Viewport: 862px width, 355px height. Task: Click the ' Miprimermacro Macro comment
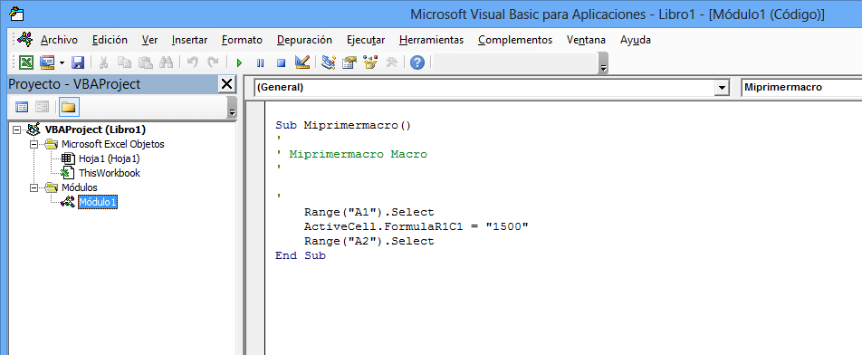tap(352, 155)
